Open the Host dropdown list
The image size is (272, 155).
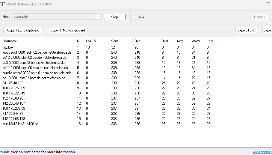(x=99, y=17)
